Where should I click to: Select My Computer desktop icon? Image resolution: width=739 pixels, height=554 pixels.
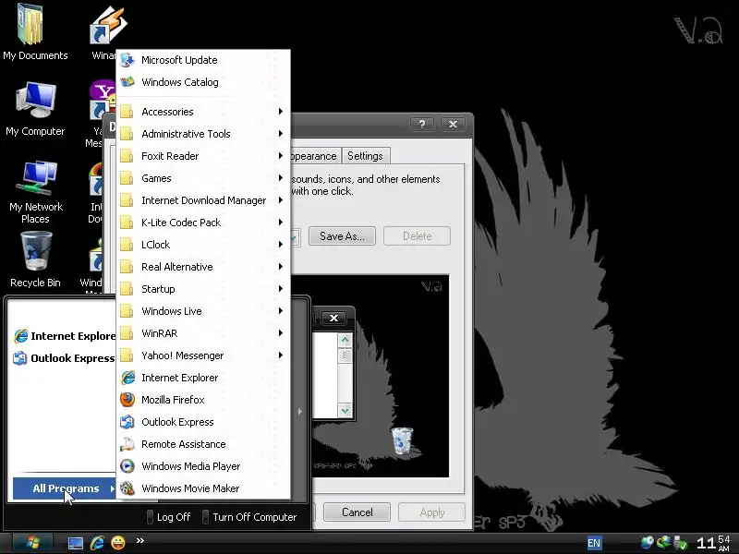point(35,109)
